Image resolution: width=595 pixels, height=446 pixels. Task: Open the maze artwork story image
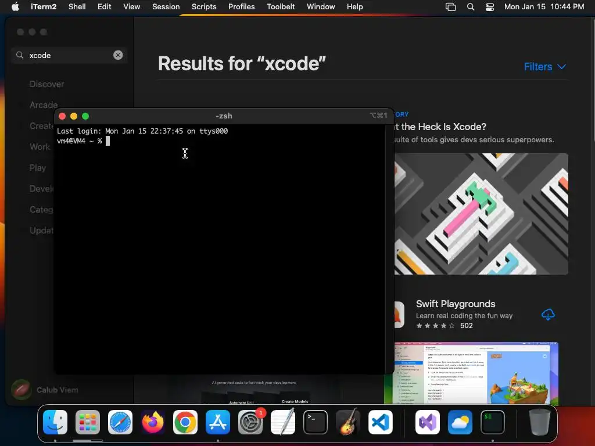481,214
